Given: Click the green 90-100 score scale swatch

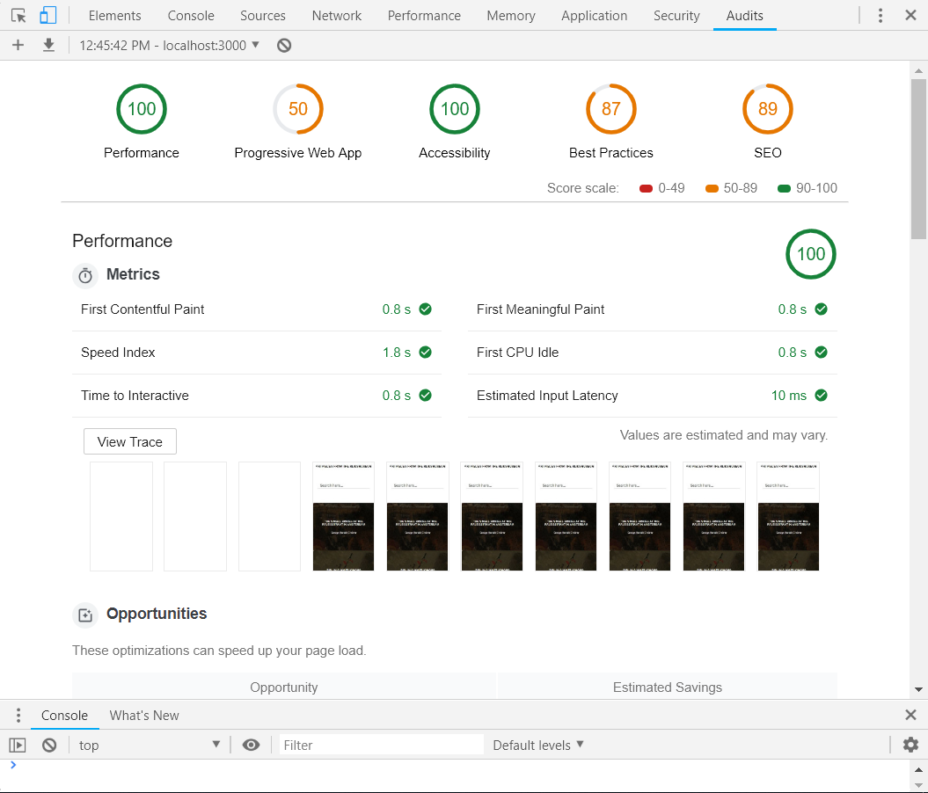Looking at the screenshot, I should click(x=785, y=189).
